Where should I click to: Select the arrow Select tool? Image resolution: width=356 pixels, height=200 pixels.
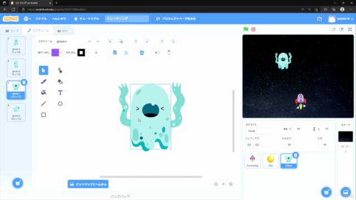point(43,71)
